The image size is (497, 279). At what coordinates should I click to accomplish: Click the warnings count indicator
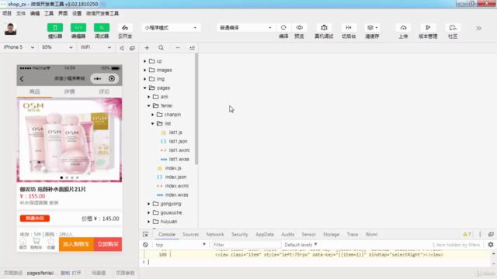tap(467, 234)
